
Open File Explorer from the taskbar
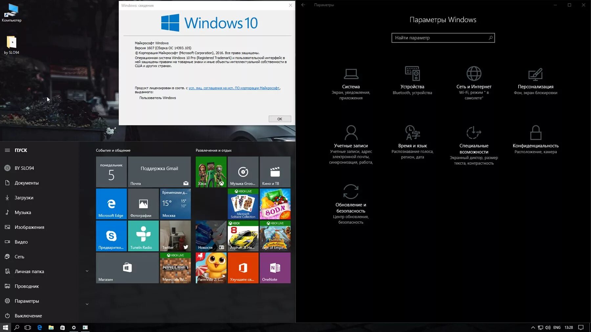(x=51, y=327)
